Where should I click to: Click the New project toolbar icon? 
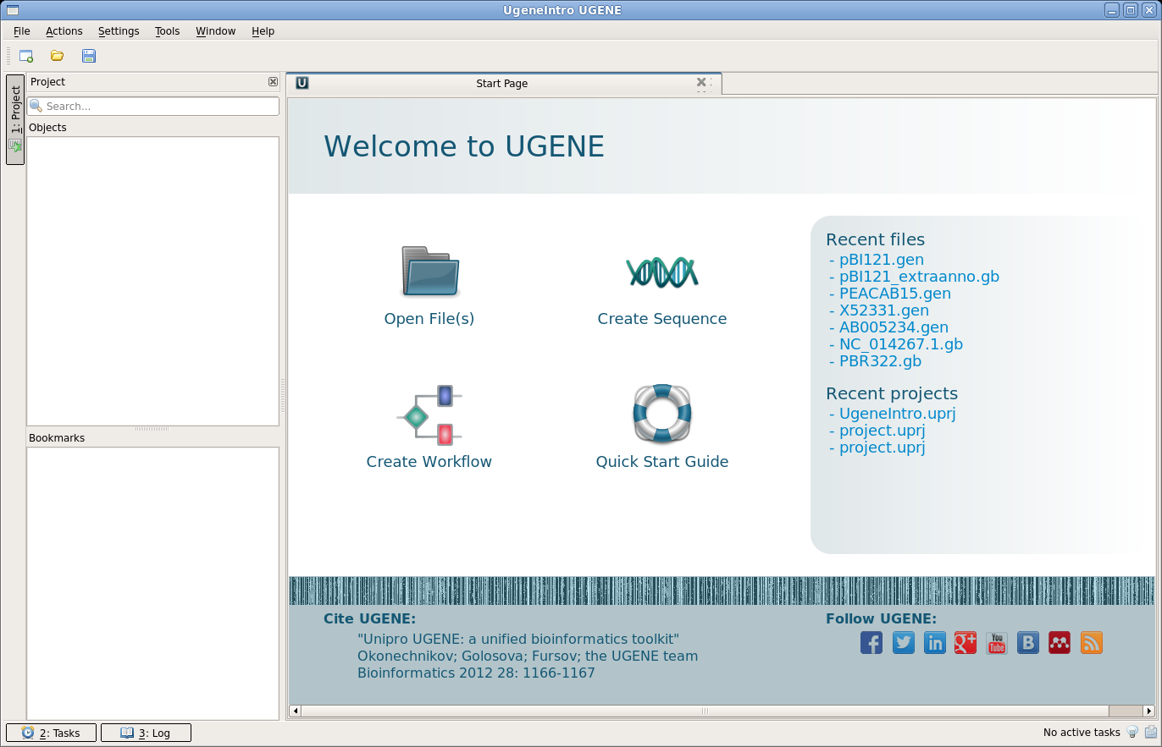click(x=26, y=56)
